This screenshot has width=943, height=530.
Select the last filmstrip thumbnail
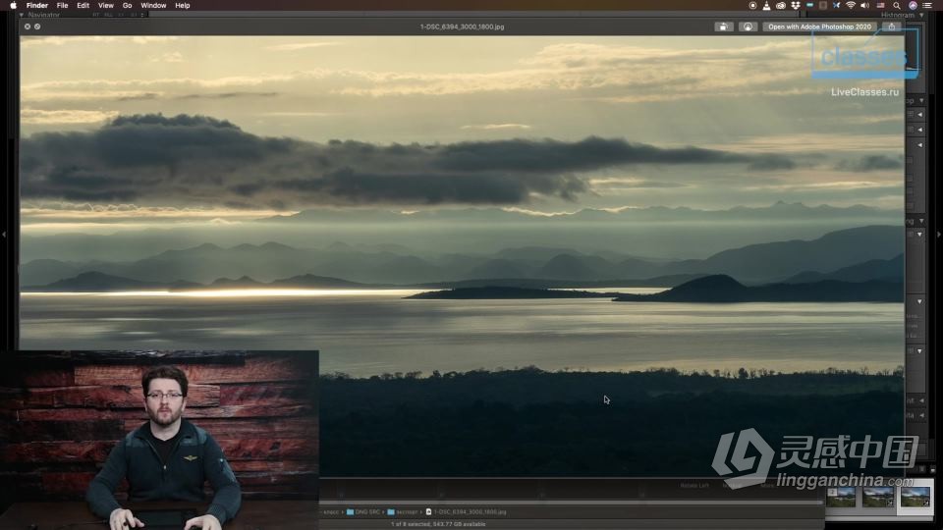(x=915, y=497)
